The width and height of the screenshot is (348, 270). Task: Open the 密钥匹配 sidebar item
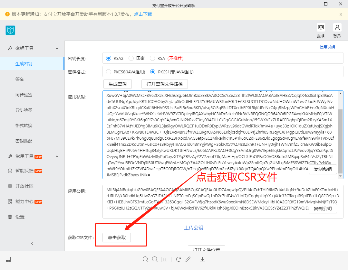(x=24, y=141)
